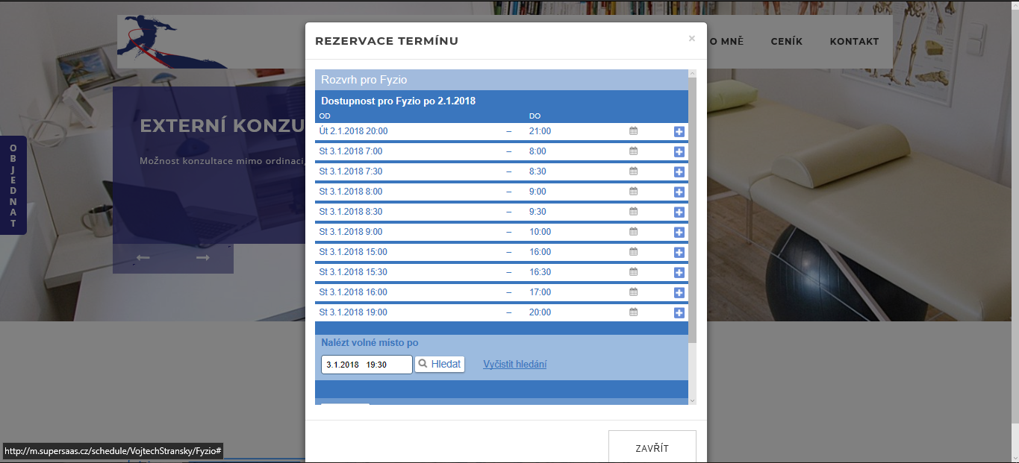Open the calendar icon for St 3.1.2018 7:00
This screenshot has height=463, width=1019.
coord(633,151)
